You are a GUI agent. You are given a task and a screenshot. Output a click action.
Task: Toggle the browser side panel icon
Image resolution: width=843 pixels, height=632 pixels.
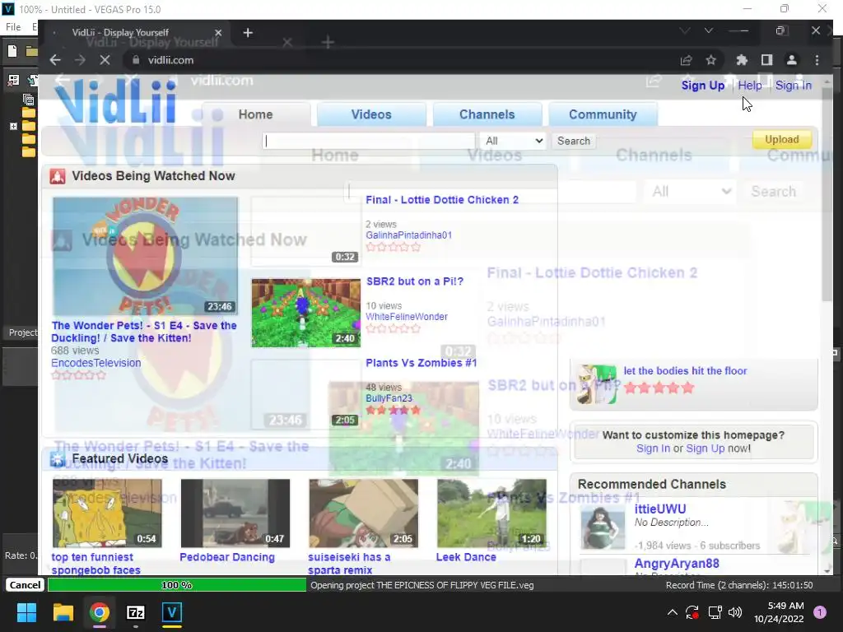pos(766,60)
